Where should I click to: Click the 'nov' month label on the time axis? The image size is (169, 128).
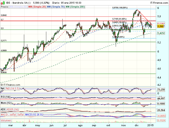123,125
